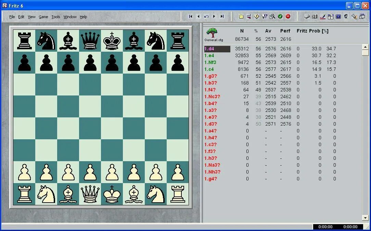Screen dimensions: 371x231
Task: Click the wrench tools icon
Action: point(354,16)
